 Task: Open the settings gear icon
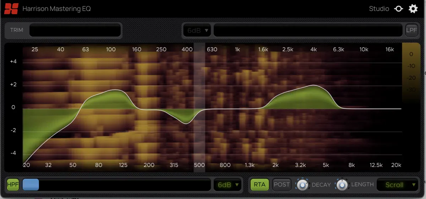[x=413, y=9]
